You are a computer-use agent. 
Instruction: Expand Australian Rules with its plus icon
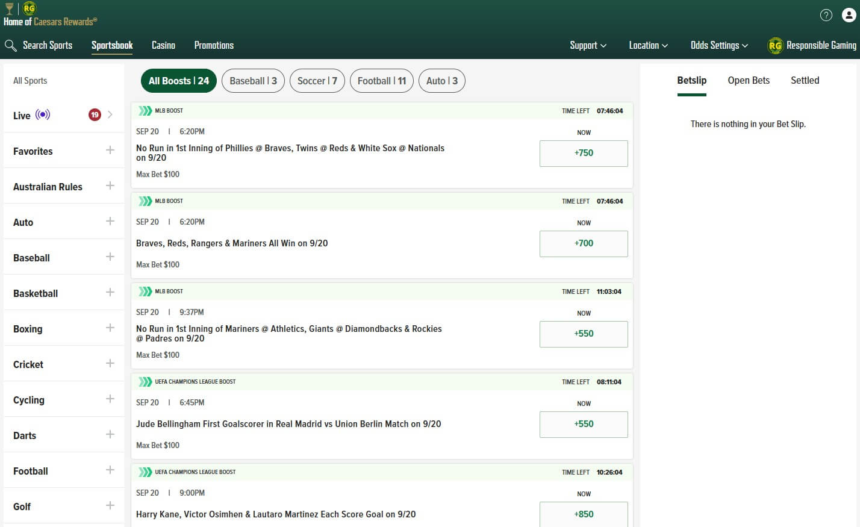point(110,186)
